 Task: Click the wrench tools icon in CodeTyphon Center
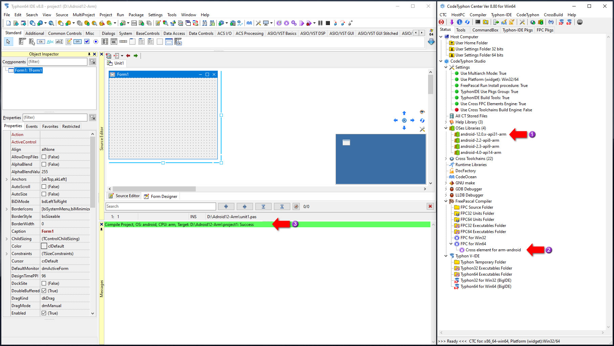522,22
